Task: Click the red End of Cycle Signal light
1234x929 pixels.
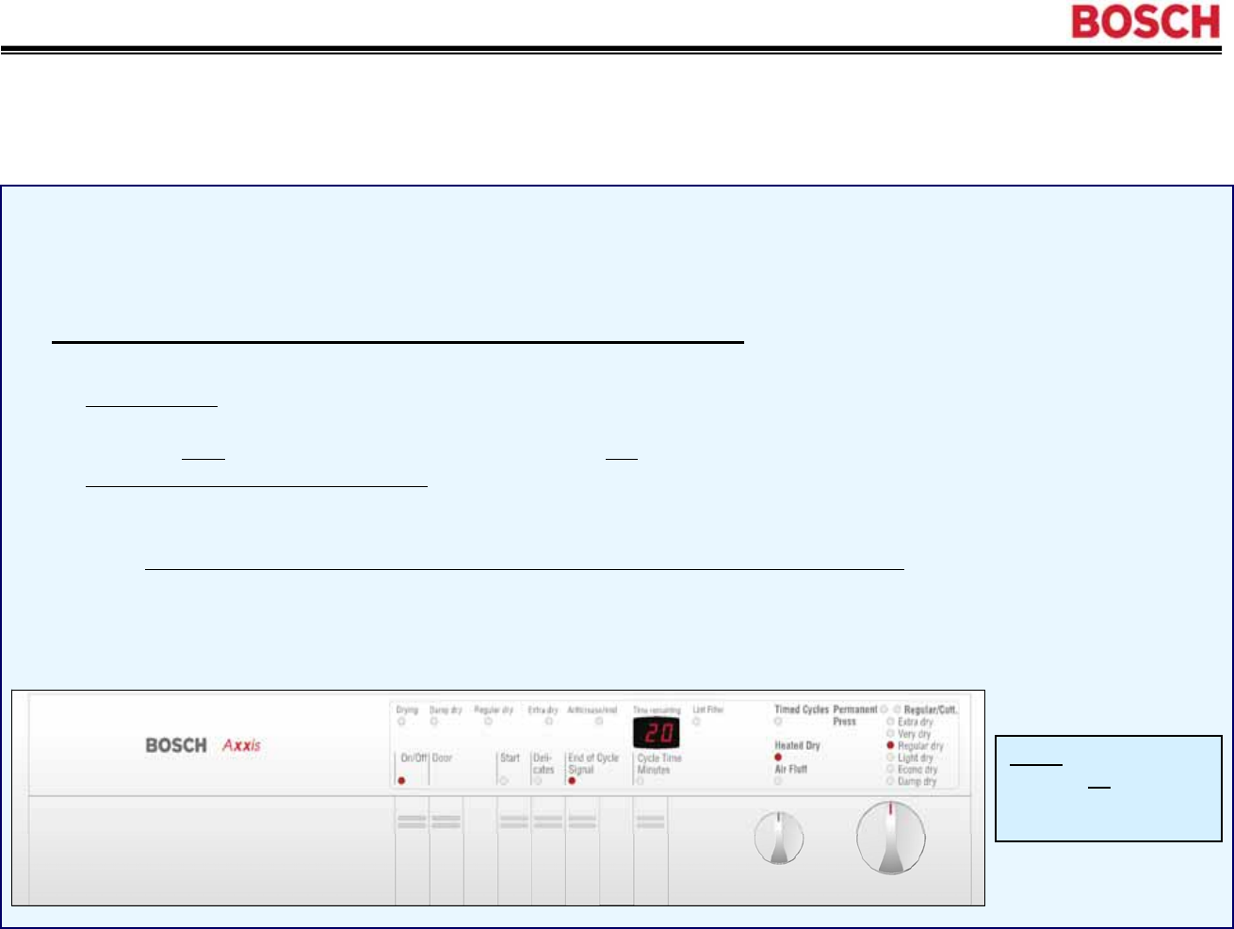Action: click(572, 781)
